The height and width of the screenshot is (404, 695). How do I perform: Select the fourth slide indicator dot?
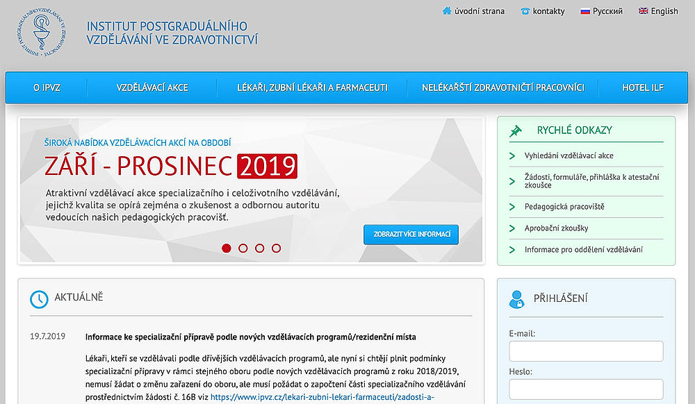[x=276, y=249]
